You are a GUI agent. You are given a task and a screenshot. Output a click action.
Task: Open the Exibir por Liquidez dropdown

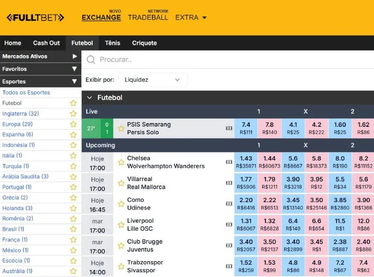tap(153, 80)
